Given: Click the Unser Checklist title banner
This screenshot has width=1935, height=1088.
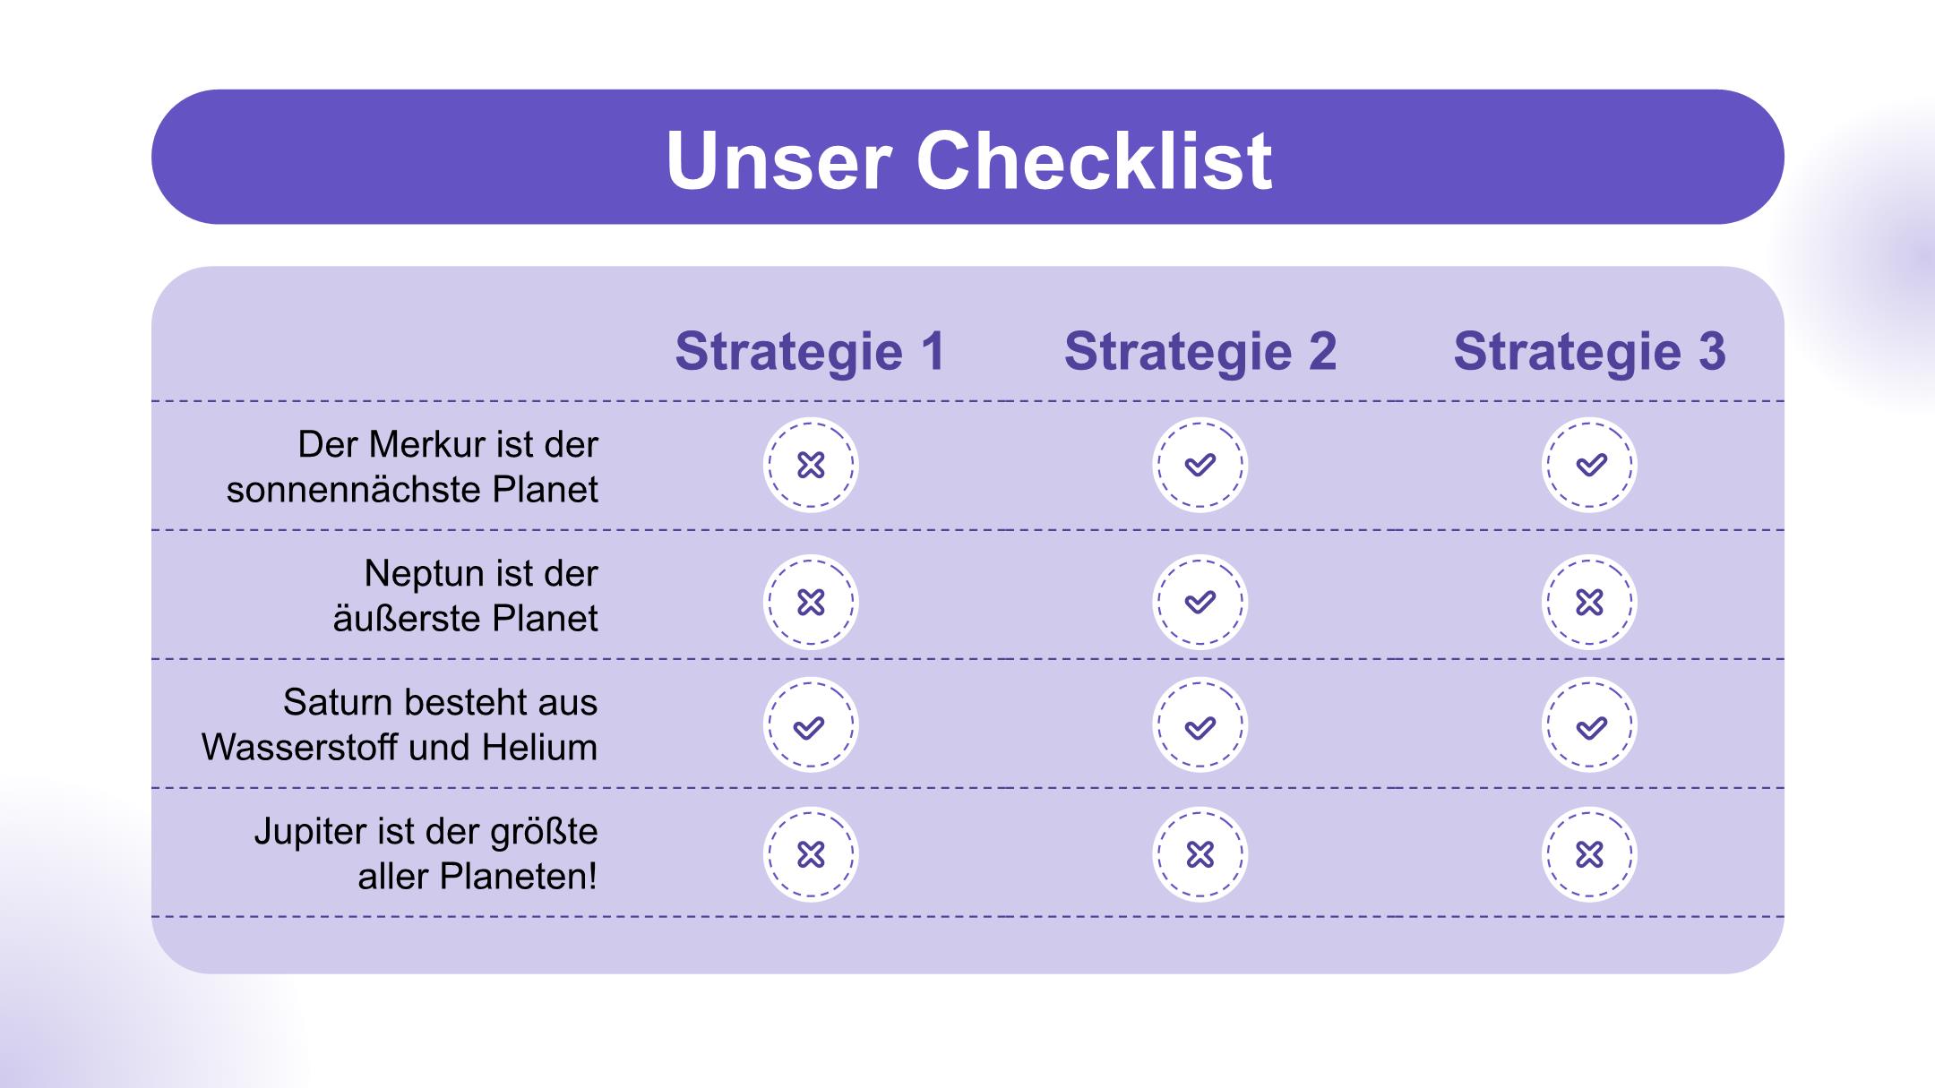Looking at the screenshot, I should pos(967,157).
